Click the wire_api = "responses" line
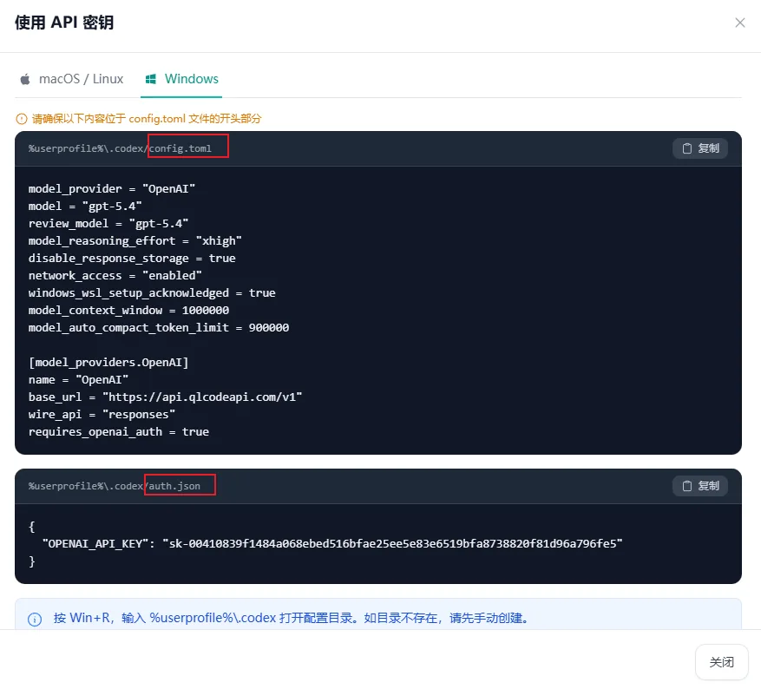This screenshot has height=689, width=761. [102, 415]
